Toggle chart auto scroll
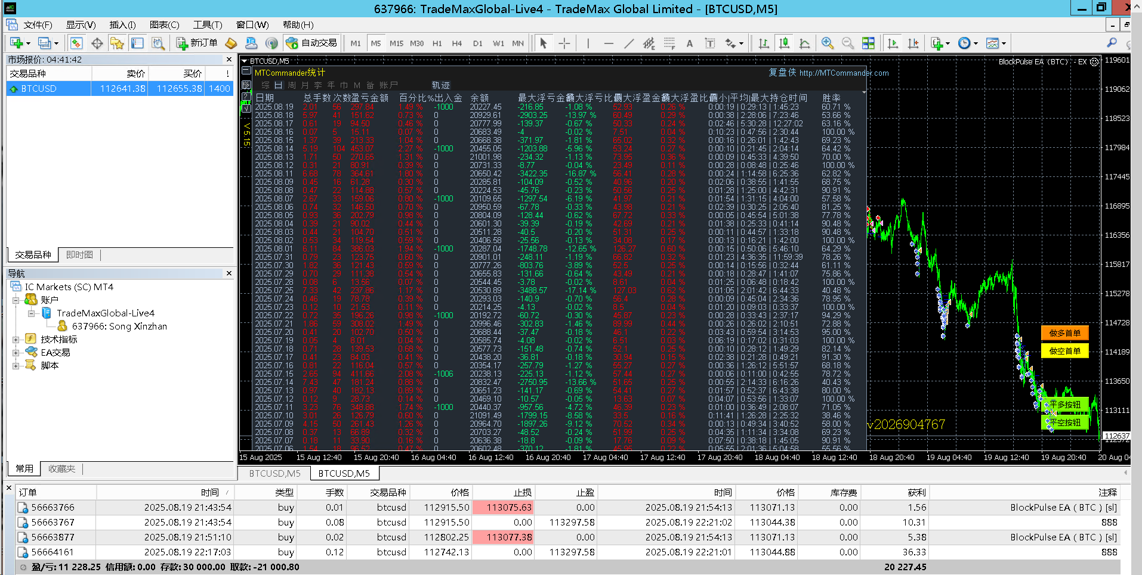 tap(893, 43)
